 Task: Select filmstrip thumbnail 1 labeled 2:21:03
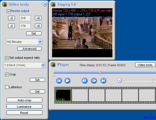tap(63, 95)
